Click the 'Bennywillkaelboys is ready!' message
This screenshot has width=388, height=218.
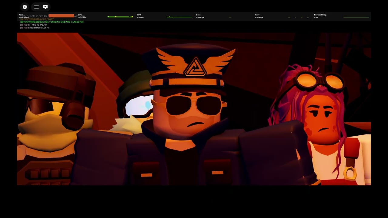[37, 19]
